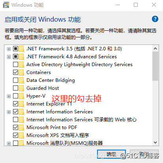Select .NET Framework 4.8 Advanced Services item
The width and height of the screenshot is (163, 163).
pyautogui.click(x=71, y=57)
